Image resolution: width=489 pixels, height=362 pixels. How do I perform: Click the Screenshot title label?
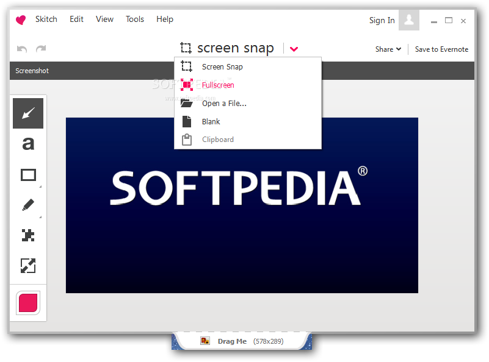pyautogui.click(x=32, y=71)
